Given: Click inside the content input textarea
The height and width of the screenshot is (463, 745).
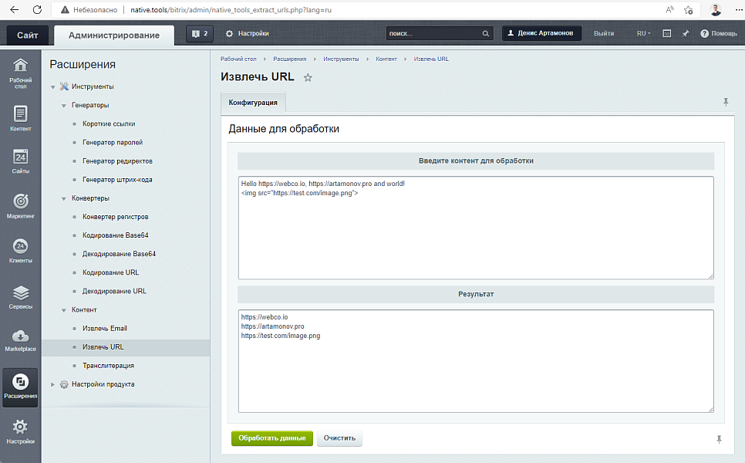Looking at the screenshot, I should click(475, 231).
